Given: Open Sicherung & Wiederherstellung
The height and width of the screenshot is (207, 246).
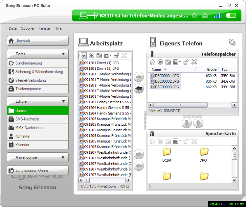Looking at the screenshot, I should [x=38, y=72].
